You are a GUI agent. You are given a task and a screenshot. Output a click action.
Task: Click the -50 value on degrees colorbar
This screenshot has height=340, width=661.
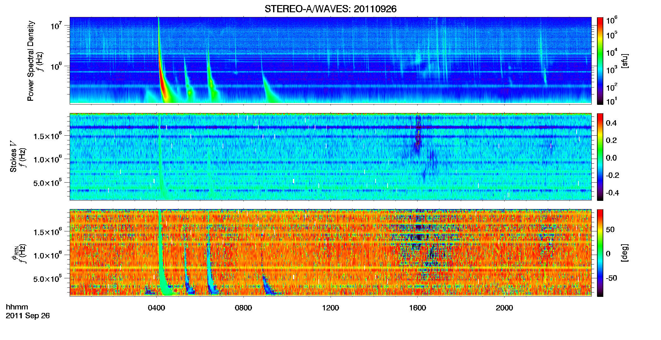tap(611, 278)
